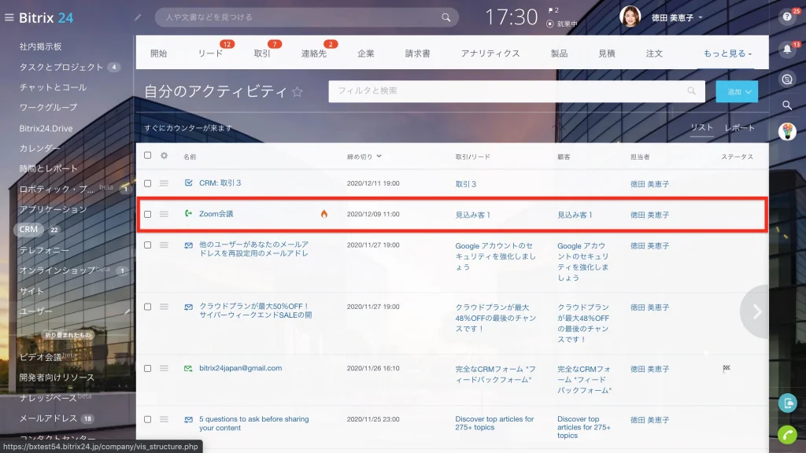Expand the もっと見る menu
Screen dimensions: 806x453
(727, 53)
